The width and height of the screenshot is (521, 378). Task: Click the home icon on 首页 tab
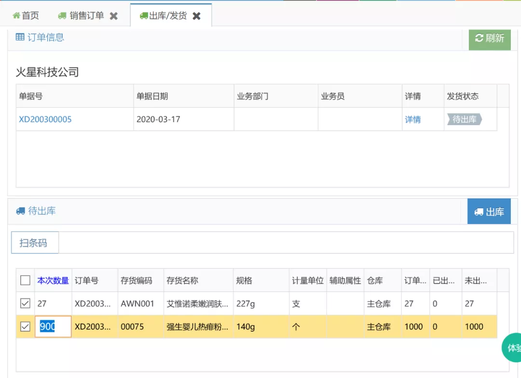[x=16, y=15]
